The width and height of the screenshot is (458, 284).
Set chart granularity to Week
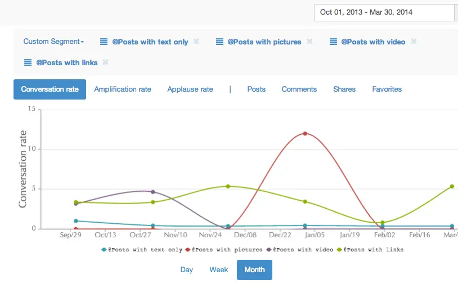coord(219,269)
